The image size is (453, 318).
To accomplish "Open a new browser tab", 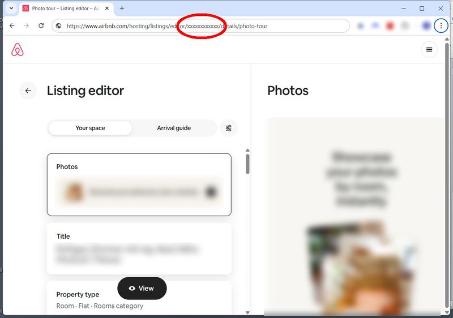I will click(x=122, y=8).
